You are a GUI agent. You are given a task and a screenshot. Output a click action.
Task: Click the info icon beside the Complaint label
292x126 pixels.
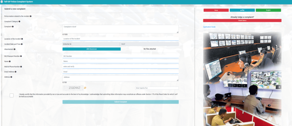[x=13, y=27]
